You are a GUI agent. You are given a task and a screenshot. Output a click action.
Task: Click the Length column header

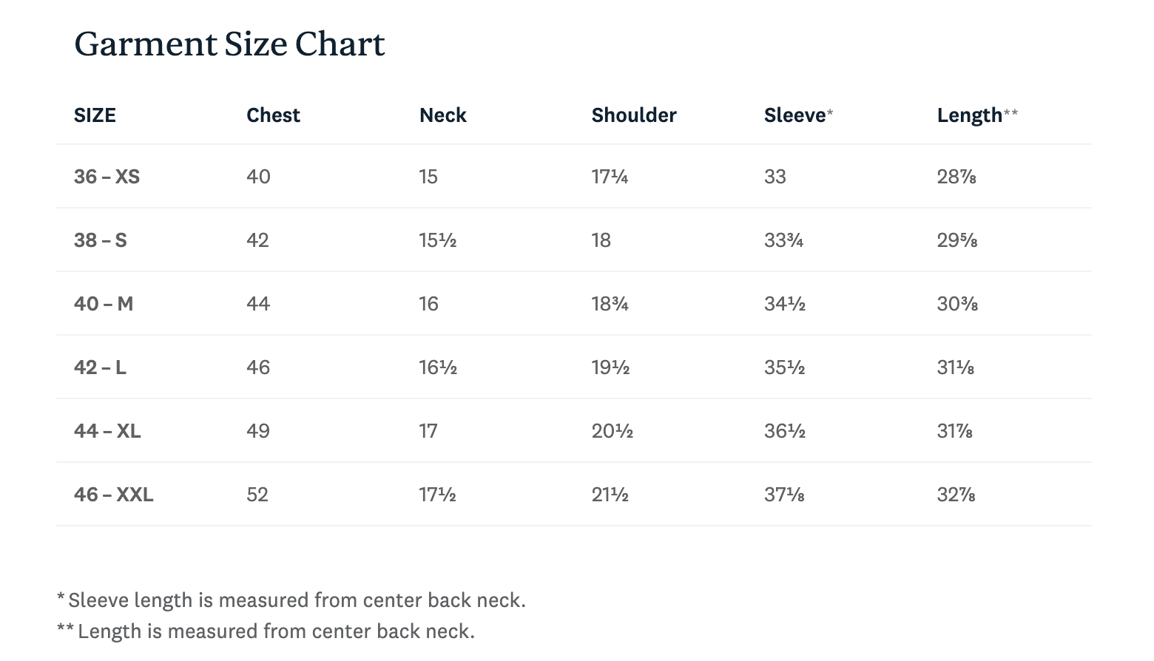969,115
